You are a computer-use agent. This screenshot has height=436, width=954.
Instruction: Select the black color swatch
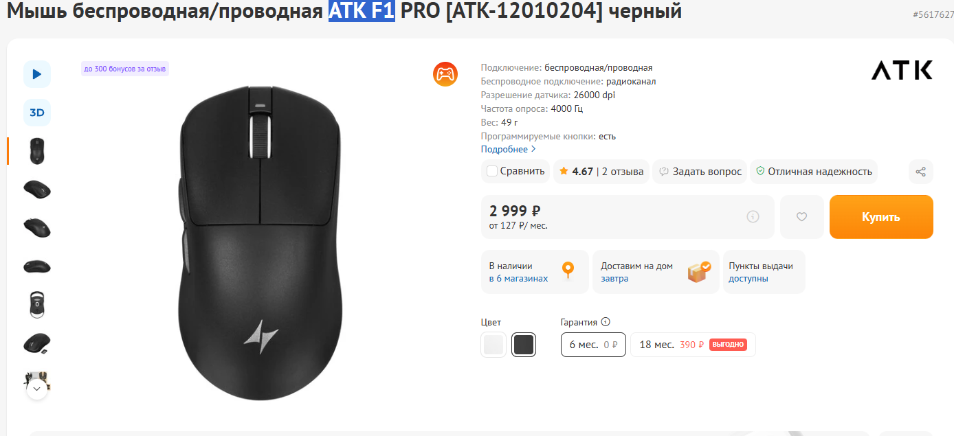[x=524, y=345]
